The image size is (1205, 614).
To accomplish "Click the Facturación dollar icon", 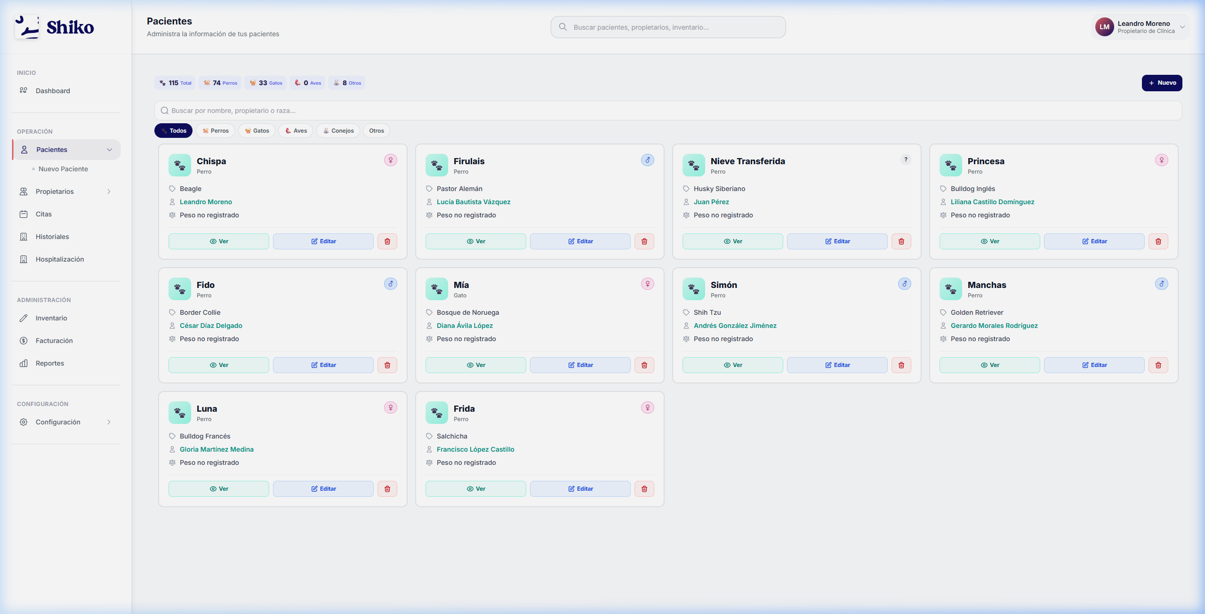I will (24, 341).
